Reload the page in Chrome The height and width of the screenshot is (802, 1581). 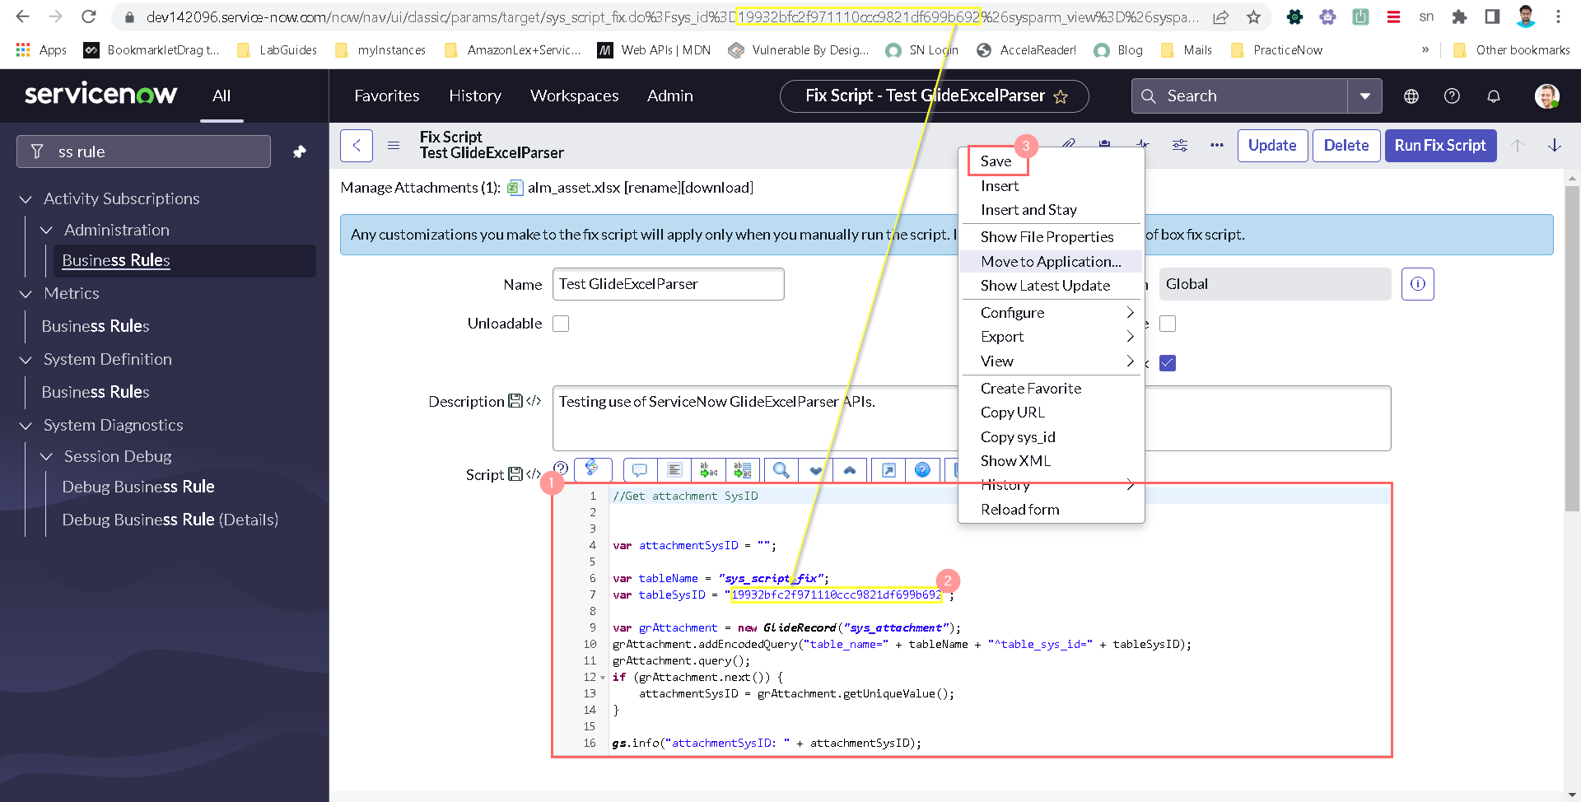pyautogui.click(x=89, y=16)
